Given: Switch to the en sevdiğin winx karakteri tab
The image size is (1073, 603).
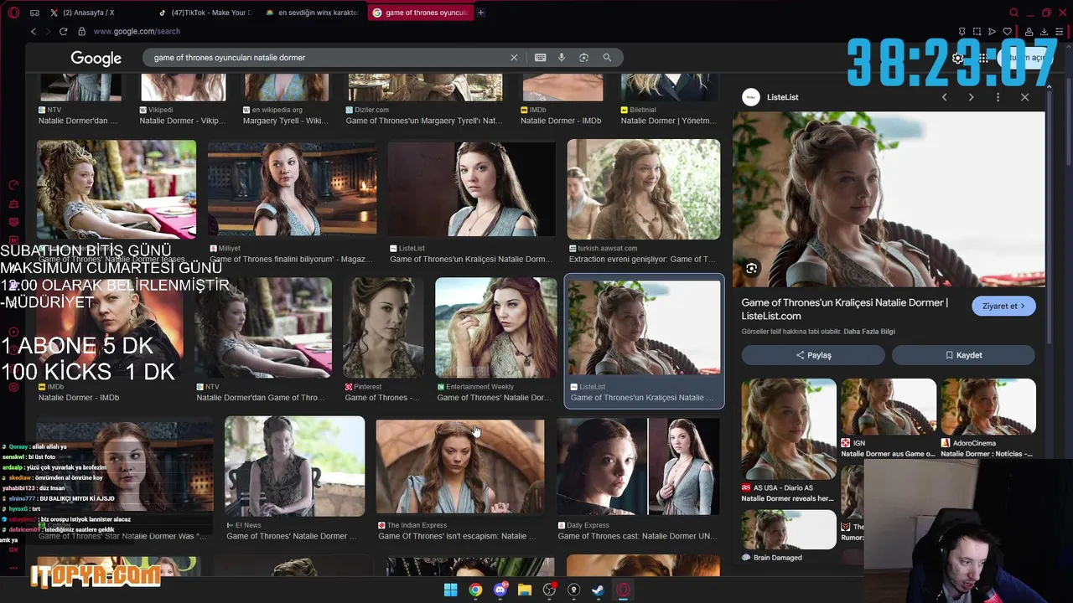Looking at the screenshot, I should (312, 13).
